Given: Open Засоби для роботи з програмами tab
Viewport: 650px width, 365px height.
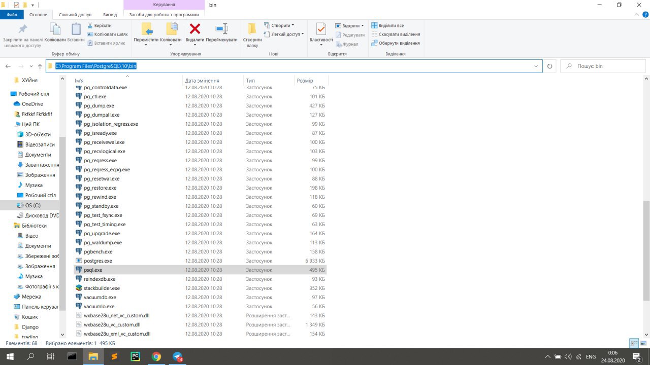Looking at the screenshot, I should click(164, 15).
